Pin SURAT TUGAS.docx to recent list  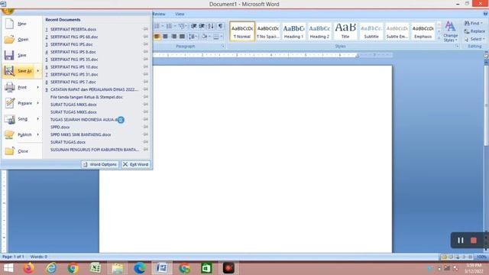point(146,141)
